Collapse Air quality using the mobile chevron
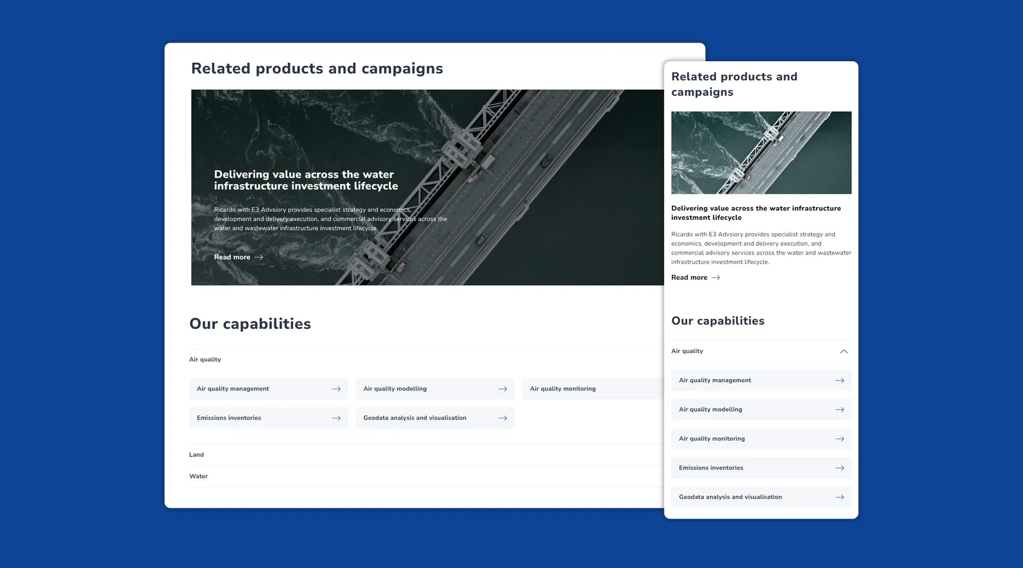 (x=843, y=351)
